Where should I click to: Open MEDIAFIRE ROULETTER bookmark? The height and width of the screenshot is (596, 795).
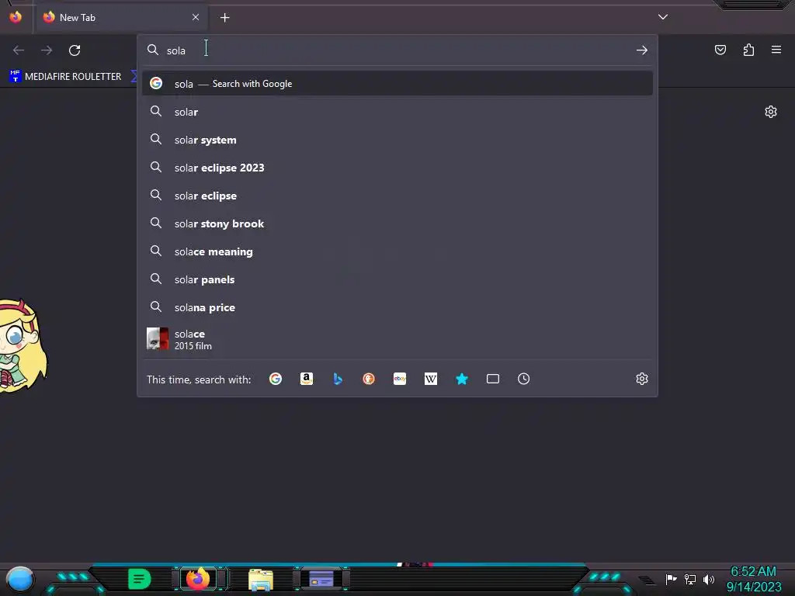pos(65,77)
